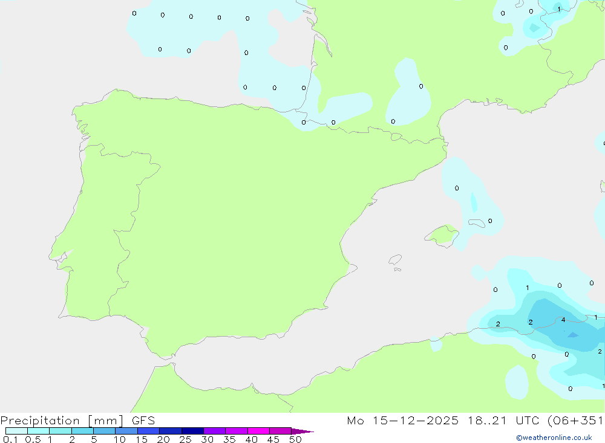
Task: Click the legend swatch between 10 and 15
Action: pos(126,431)
